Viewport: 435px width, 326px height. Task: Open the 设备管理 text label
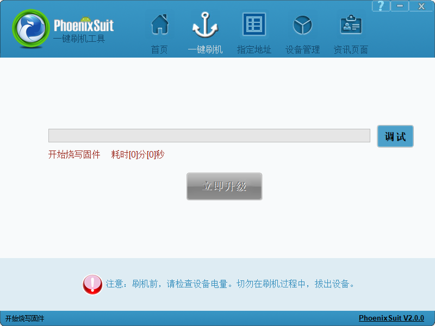coord(302,49)
